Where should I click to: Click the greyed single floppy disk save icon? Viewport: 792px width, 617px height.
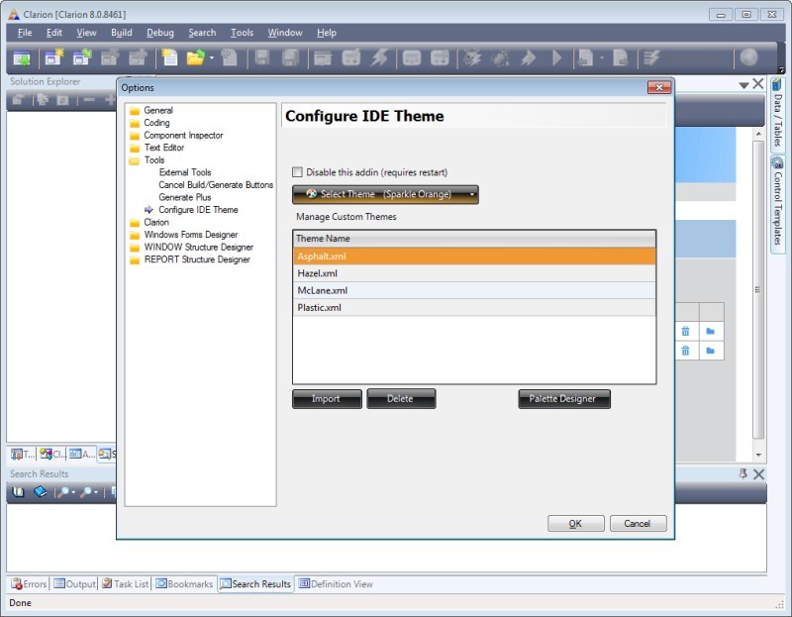pyautogui.click(x=261, y=57)
